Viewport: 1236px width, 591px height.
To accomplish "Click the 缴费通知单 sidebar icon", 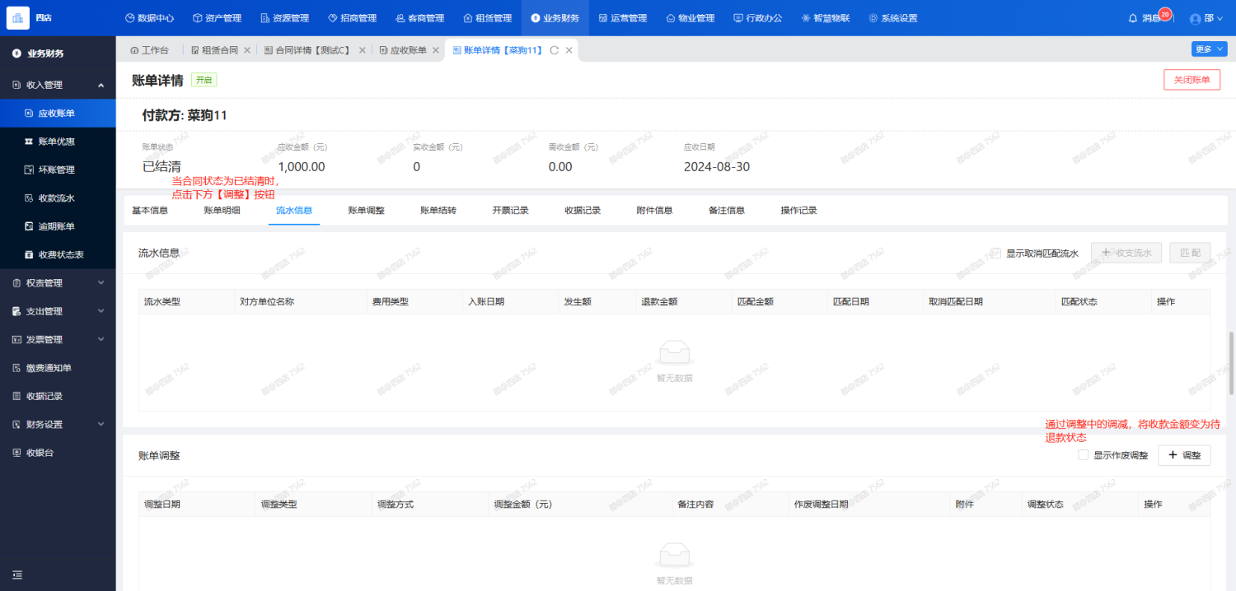I will 17,368.
